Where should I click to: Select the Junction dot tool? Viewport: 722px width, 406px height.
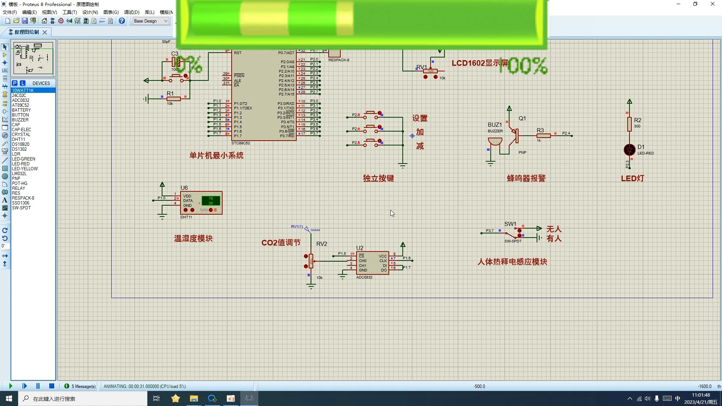click(x=5, y=63)
